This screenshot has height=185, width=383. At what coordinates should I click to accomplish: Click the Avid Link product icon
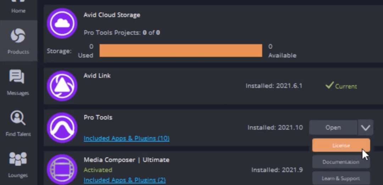coord(62,86)
